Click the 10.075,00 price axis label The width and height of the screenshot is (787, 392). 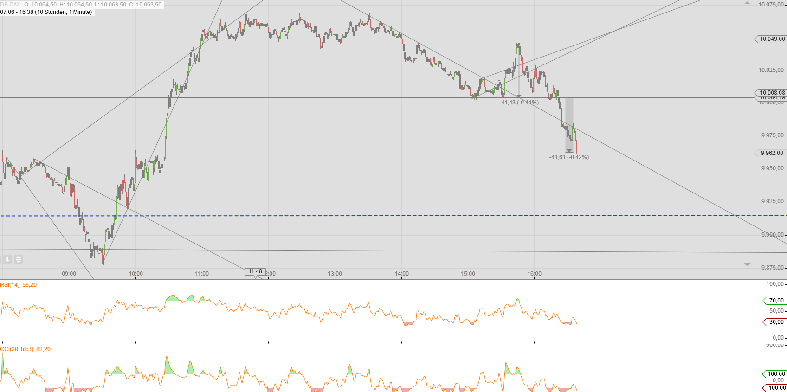(771, 5)
